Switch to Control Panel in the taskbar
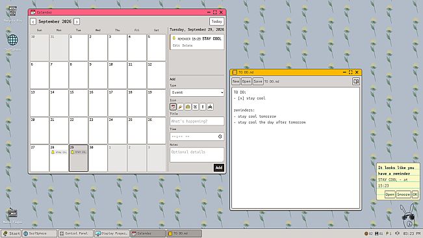Image resolution: width=423 pixels, height=238 pixels. point(76,233)
